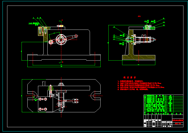
Task: Select technical requirement line 1 in red
Action: 130,81
